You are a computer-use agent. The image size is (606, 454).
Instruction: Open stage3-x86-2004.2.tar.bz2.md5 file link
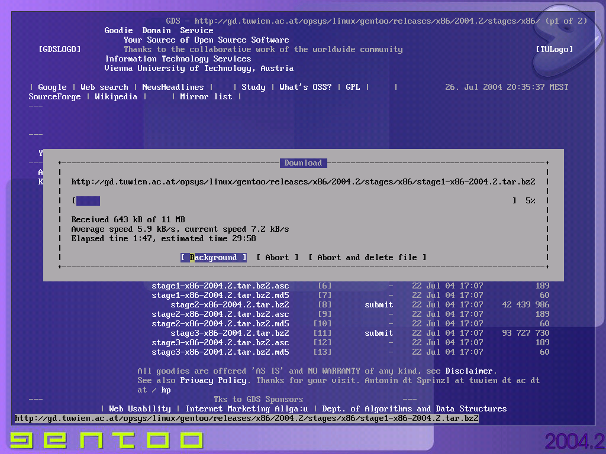220,352
